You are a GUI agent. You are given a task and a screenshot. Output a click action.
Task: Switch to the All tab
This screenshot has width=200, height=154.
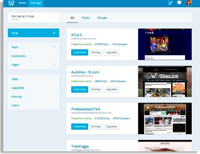[x=72, y=18]
